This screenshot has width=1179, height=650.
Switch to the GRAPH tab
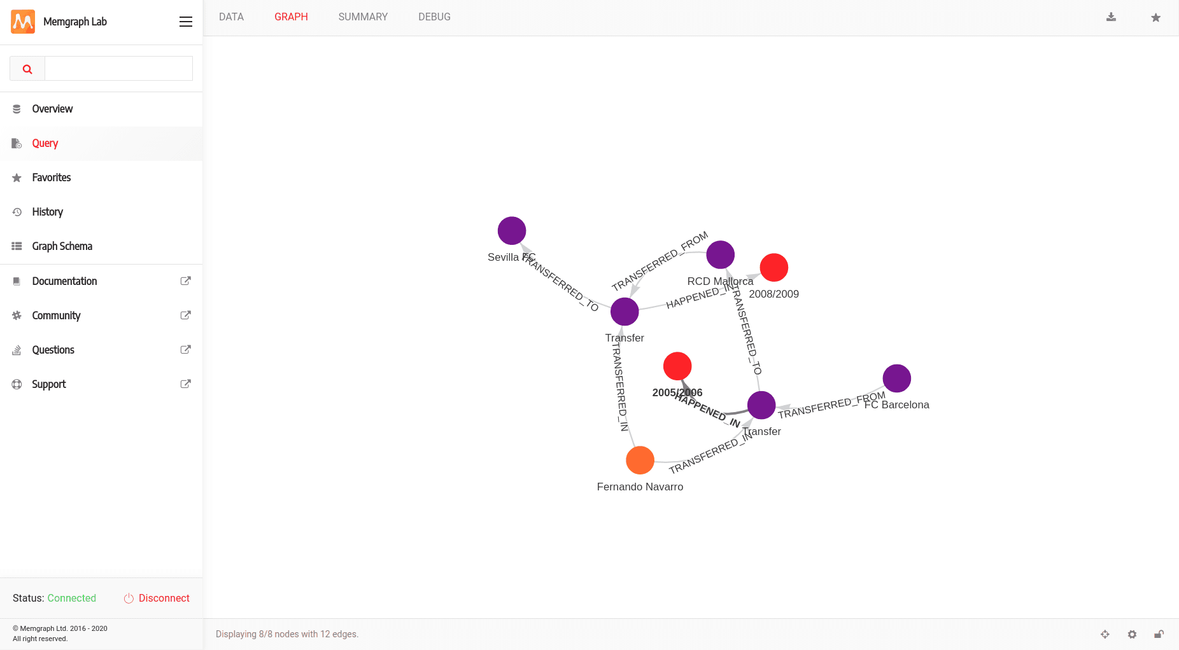291,17
